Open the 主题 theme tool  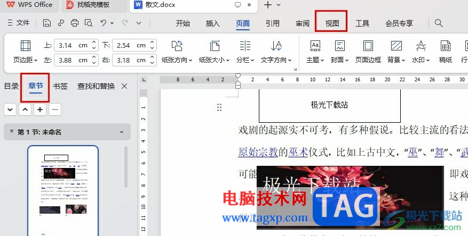pyautogui.click(x=315, y=52)
